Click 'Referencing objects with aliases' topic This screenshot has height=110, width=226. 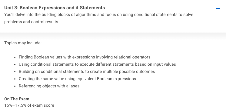(49, 86)
